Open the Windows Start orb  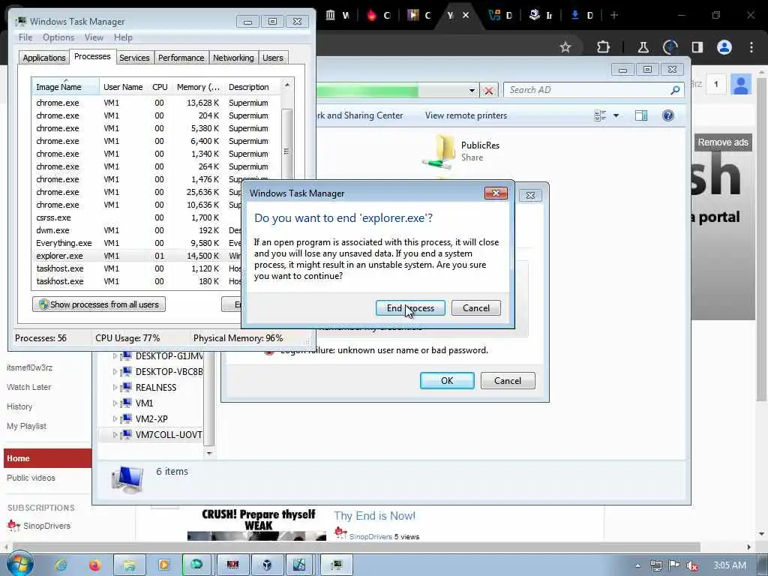20,564
